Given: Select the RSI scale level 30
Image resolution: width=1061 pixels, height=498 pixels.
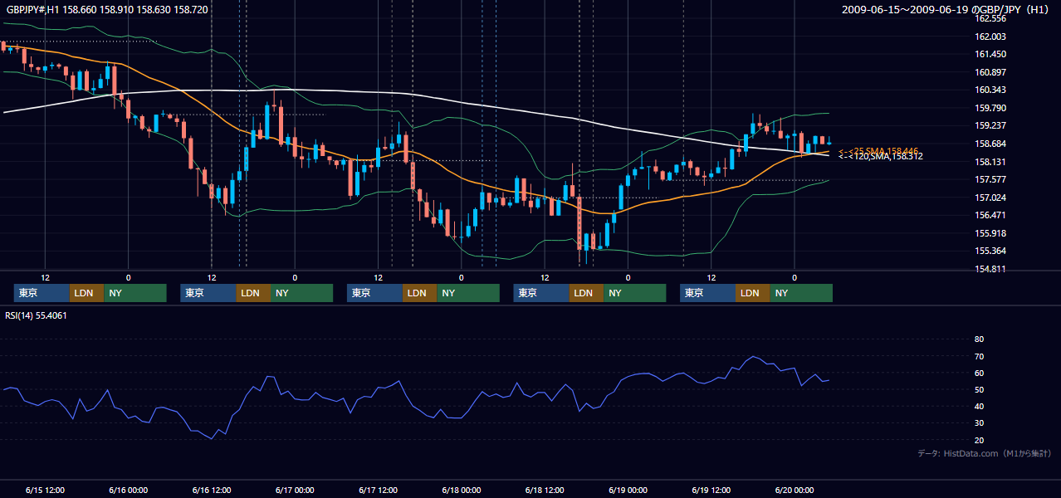Looking at the screenshot, I should (x=979, y=423).
